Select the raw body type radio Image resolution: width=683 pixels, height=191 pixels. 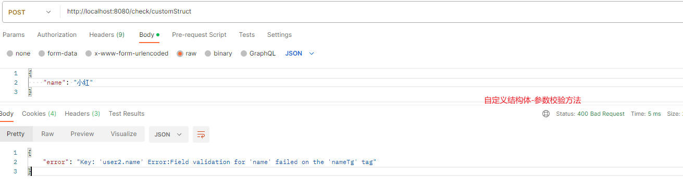click(180, 53)
